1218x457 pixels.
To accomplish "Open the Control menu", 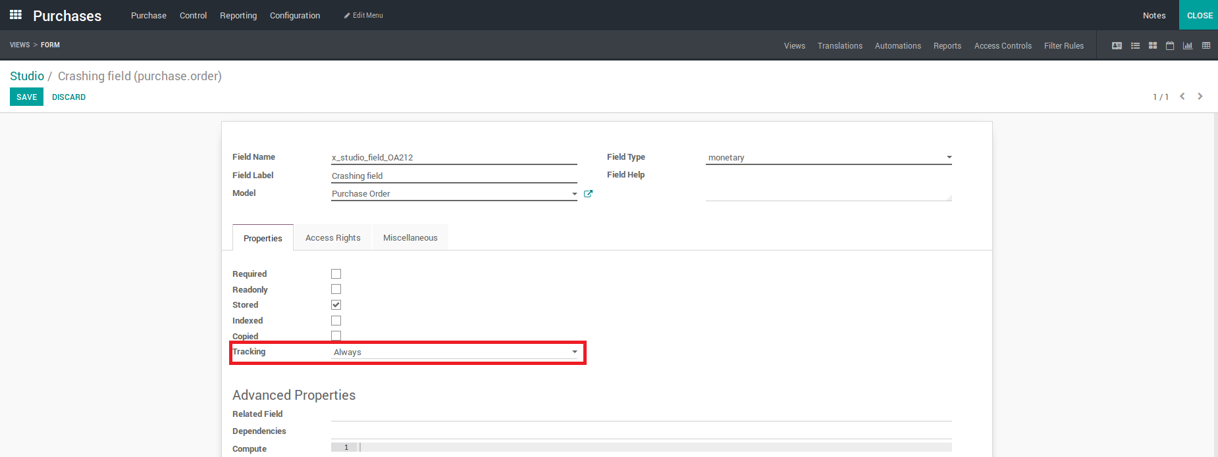I will 193,15.
